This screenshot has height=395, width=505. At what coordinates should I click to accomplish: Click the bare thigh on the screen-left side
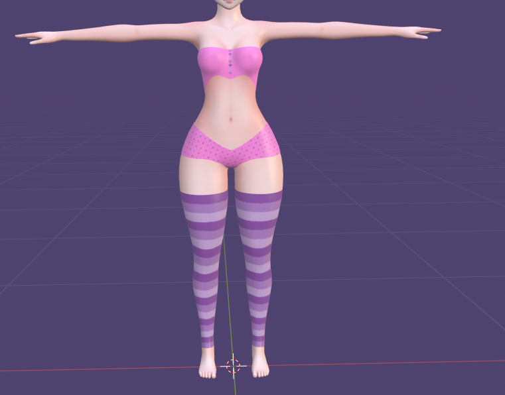coord(202,174)
